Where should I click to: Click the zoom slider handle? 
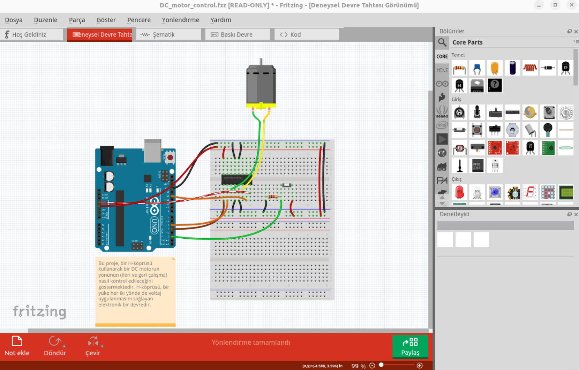381,365
